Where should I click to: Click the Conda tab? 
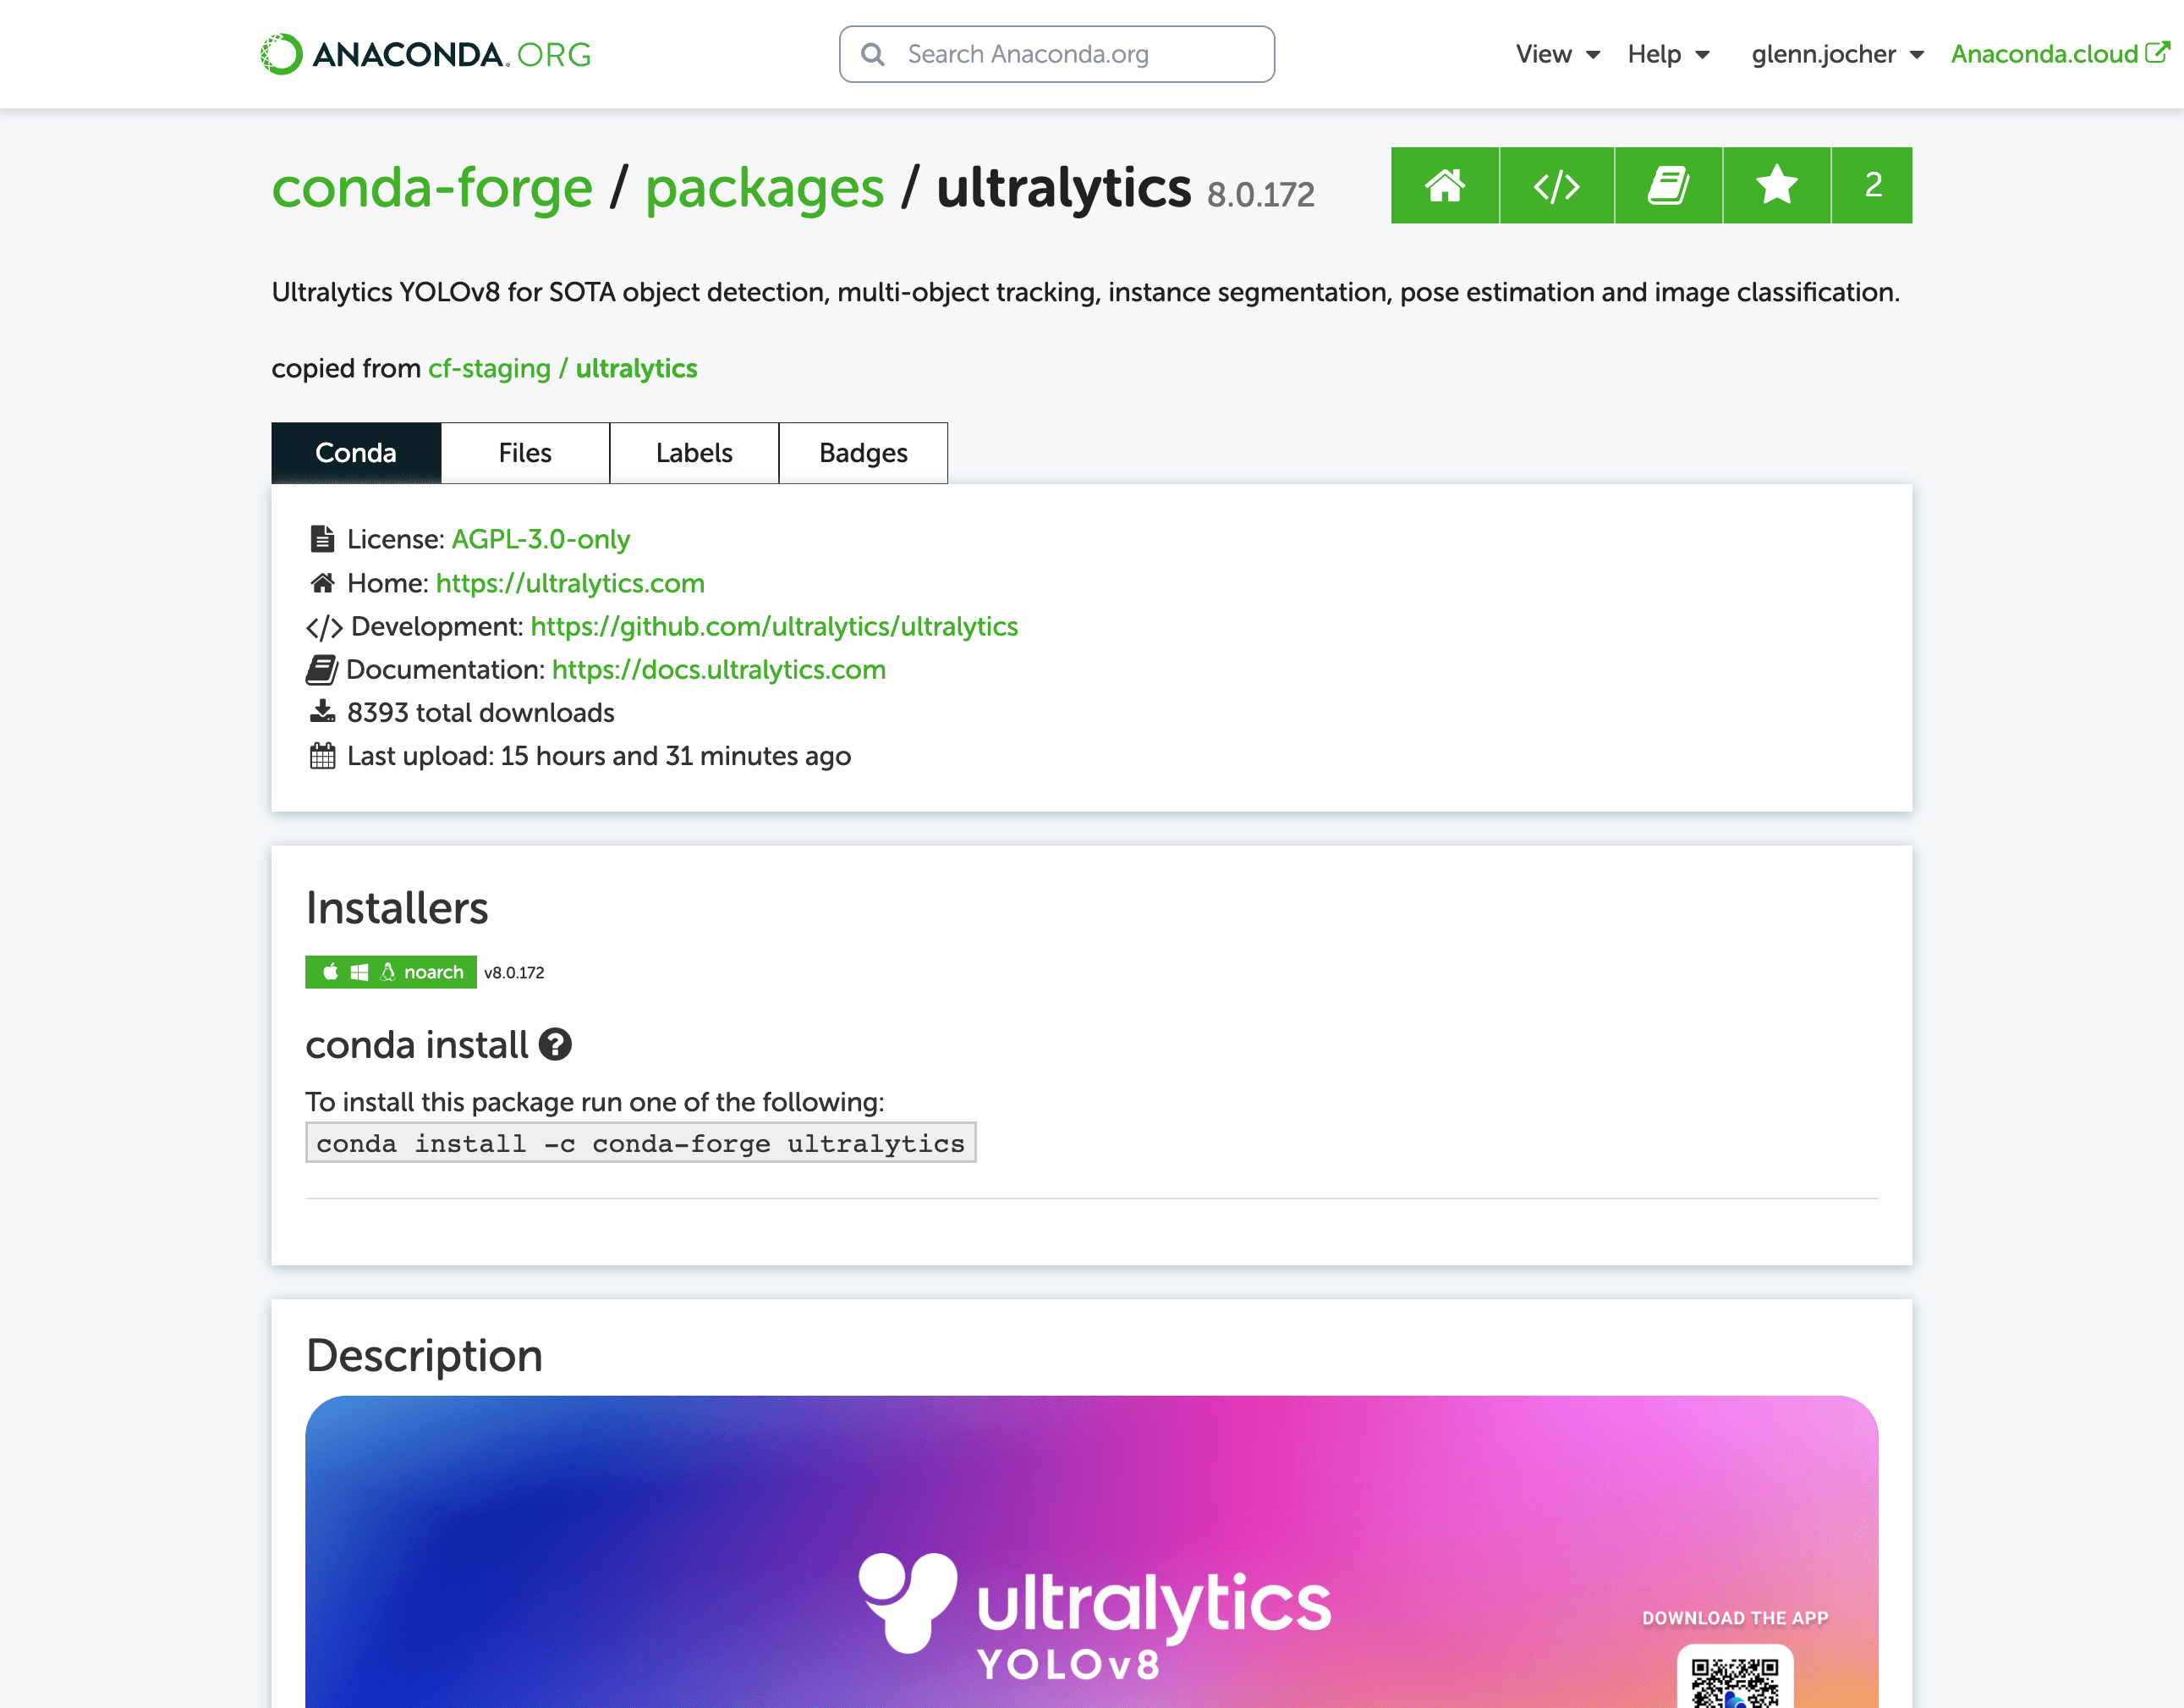(x=354, y=450)
